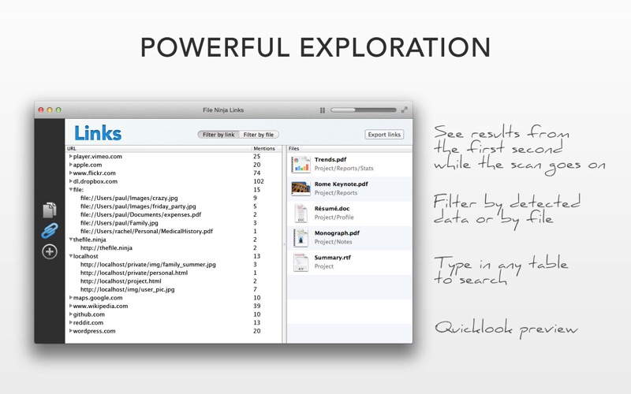Click the Résumé.doc file icon
The image size is (631, 394).
[301, 213]
